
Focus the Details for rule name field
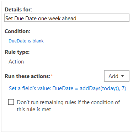tap(67, 18)
